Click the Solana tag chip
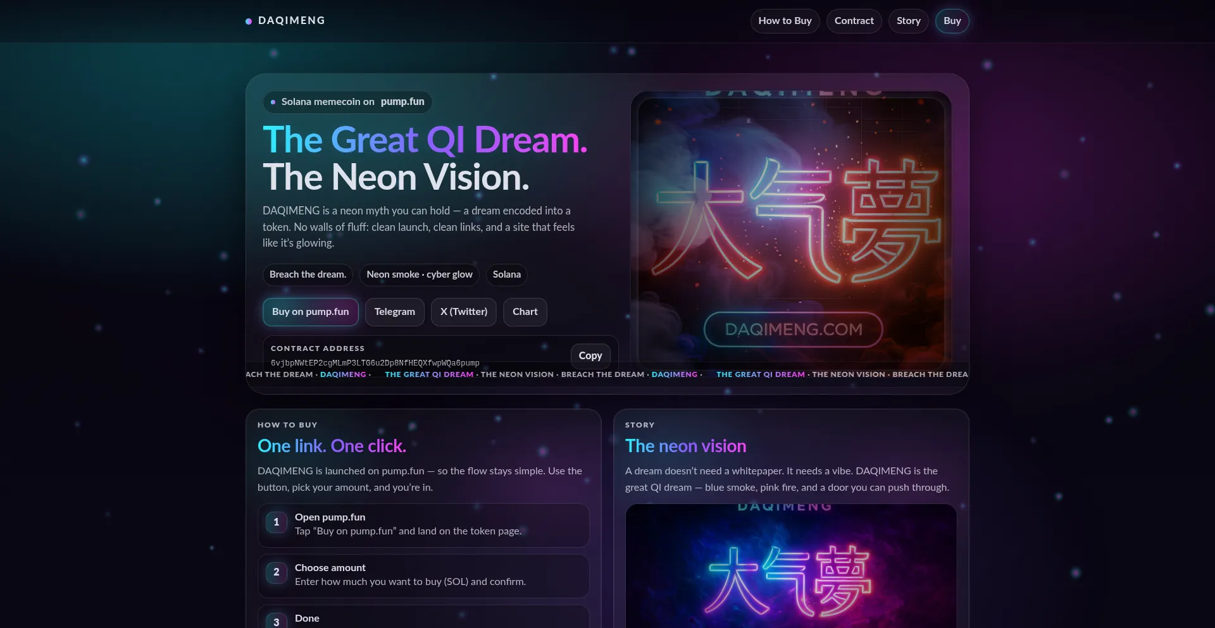The height and width of the screenshot is (628, 1215). pyautogui.click(x=507, y=274)
